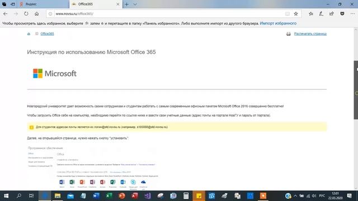Screen dimensions: 358x201
Task: Expand the tab previews chevron
Action: [135, 4]
